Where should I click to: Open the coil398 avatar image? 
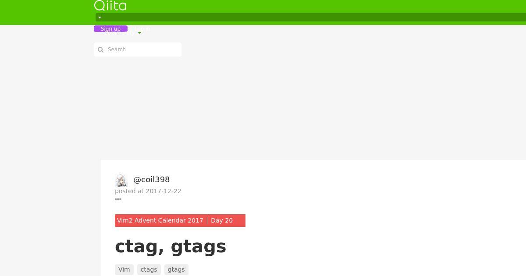pos(121,180)
